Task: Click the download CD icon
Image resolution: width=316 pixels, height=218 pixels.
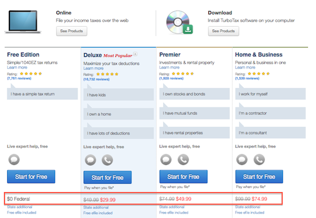Action: pos(180,22)
